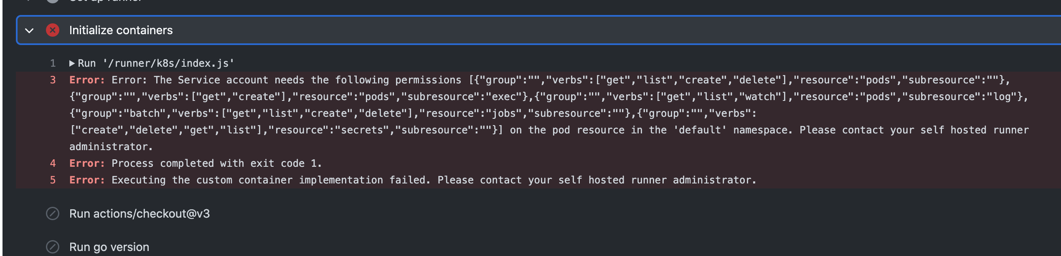1061x256 pixels.
Task: Click the Error label on line 5
Action: (87, 180)
